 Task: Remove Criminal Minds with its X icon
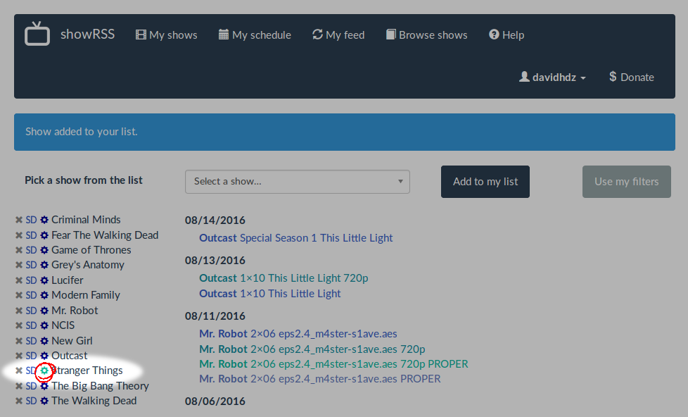19,220
